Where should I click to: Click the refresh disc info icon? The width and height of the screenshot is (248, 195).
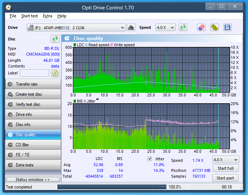(55, 39)
